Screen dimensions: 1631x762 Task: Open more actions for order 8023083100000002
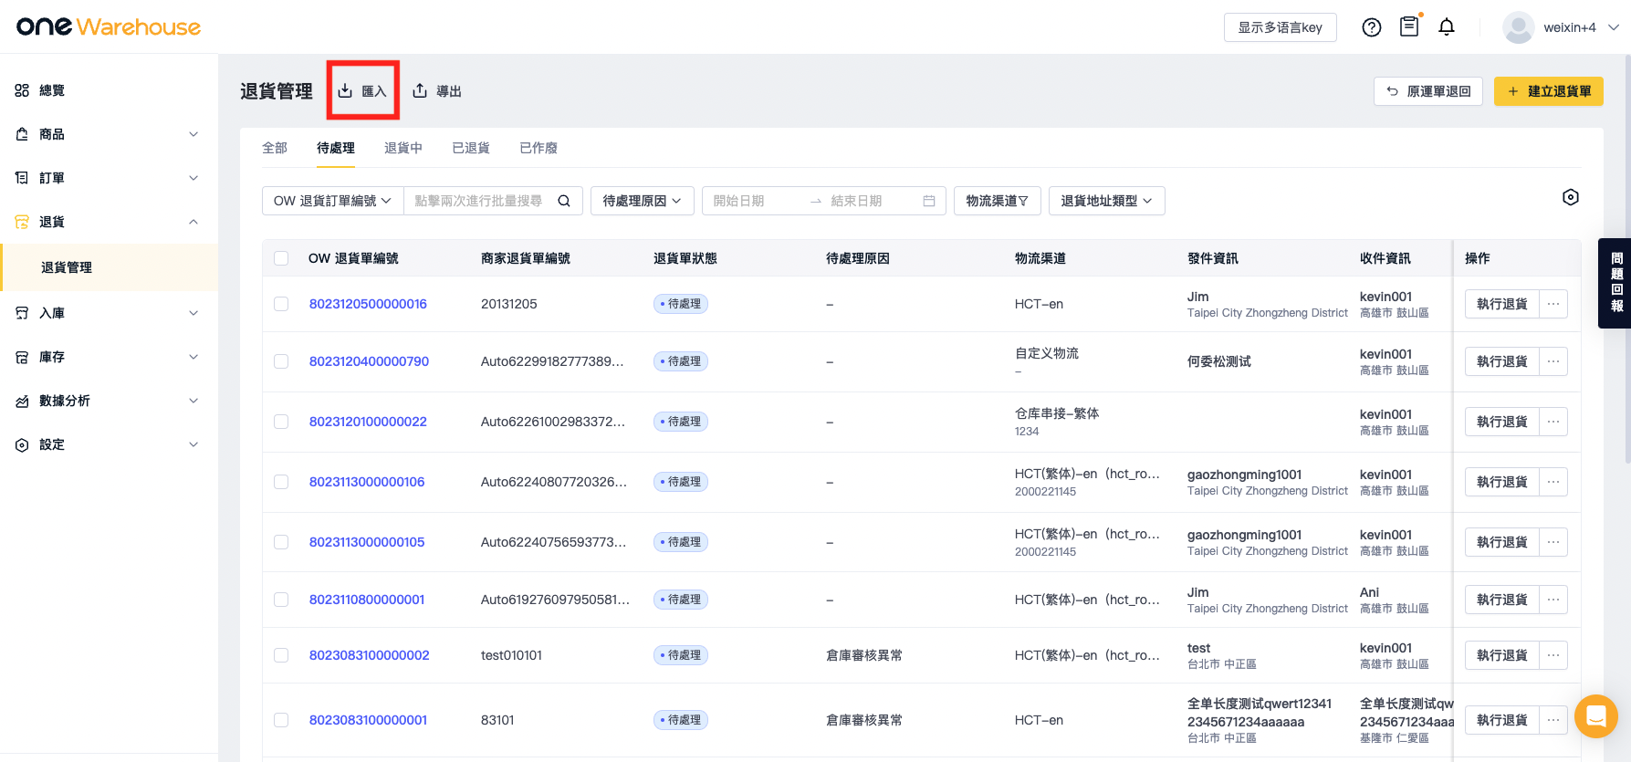pos(1553,655)
